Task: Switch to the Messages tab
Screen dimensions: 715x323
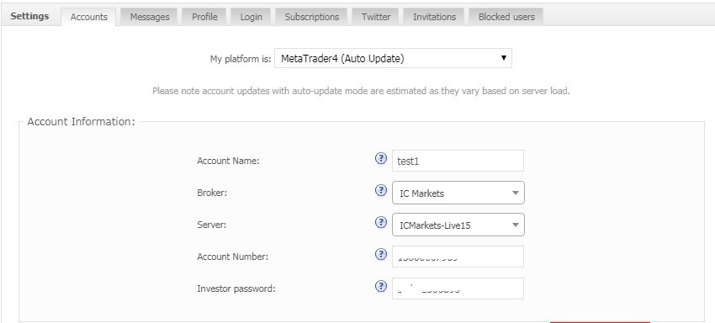Action: [x=150, y=17]
